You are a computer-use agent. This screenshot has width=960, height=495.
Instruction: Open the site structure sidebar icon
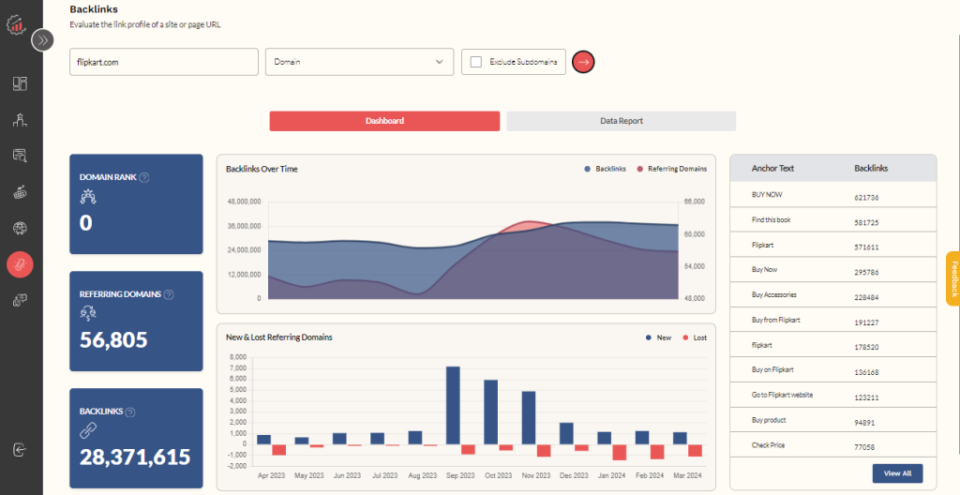[x=20, y=120]
